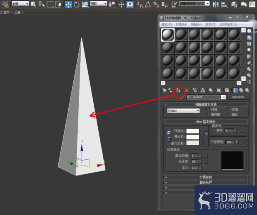Click the 漫反射 map button
The image size is (257, 215).
202,137
